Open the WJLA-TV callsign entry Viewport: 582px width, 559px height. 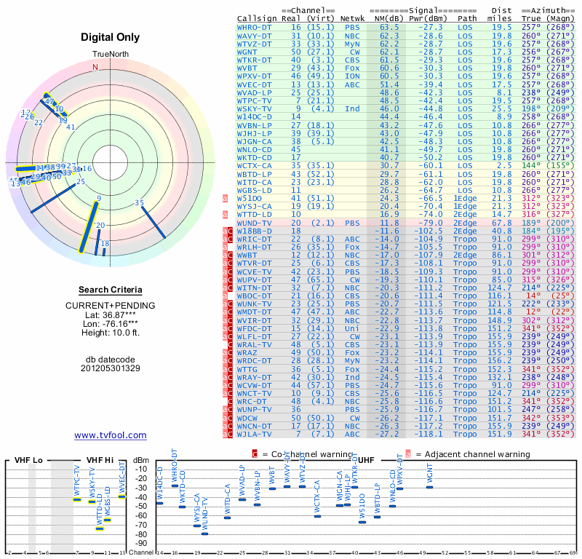point(255,434)
